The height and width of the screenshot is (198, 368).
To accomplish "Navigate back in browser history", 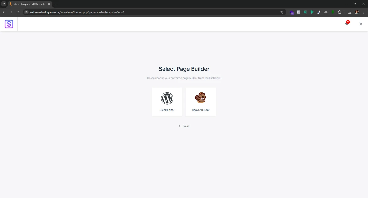I will (x=4, y=12).
